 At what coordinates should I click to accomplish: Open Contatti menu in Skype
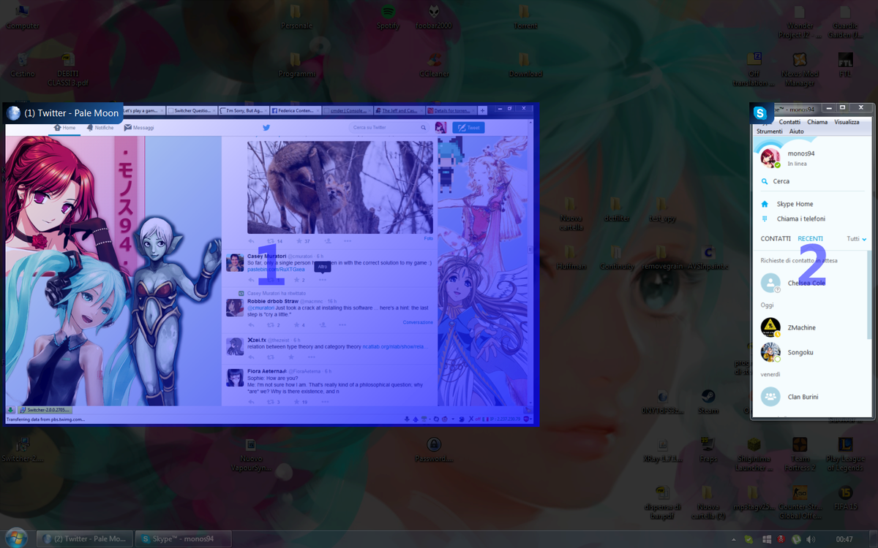[789, 122]
